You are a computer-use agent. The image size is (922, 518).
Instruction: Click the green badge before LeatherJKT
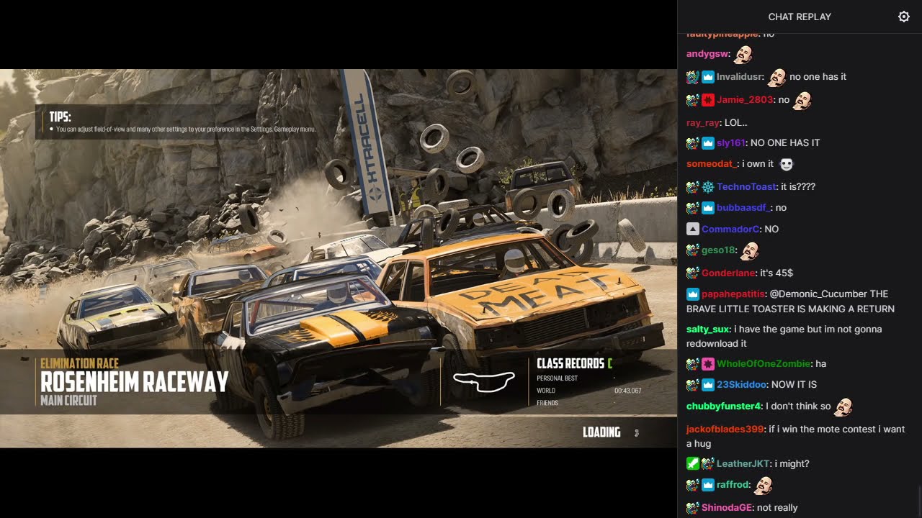[x=692, y=464]
